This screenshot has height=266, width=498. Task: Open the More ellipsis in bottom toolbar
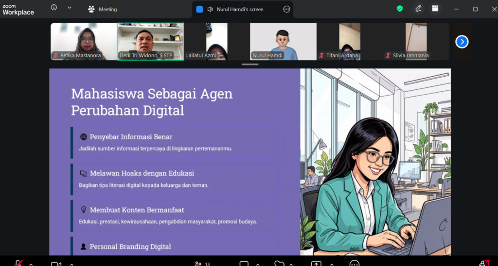click(355, 264)
